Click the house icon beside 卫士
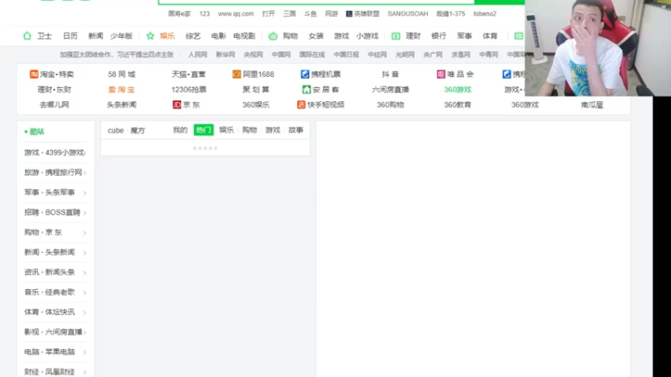 point(27,36)
